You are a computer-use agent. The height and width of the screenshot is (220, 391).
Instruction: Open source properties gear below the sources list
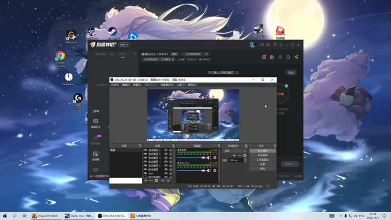click(x=156, y=180)
